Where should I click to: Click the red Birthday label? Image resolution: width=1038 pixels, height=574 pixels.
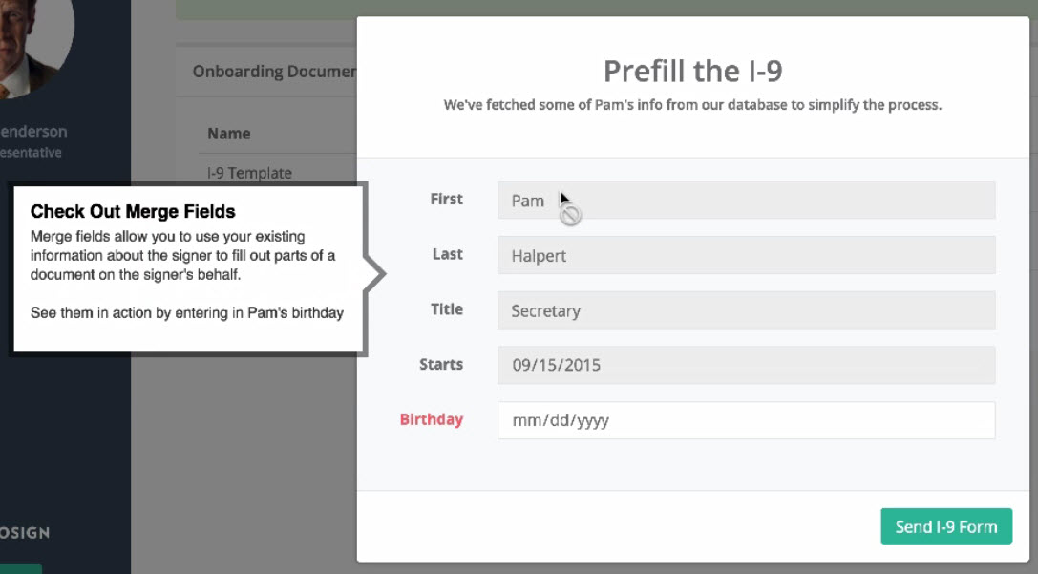pyautogui.click(x=431, y=419)
